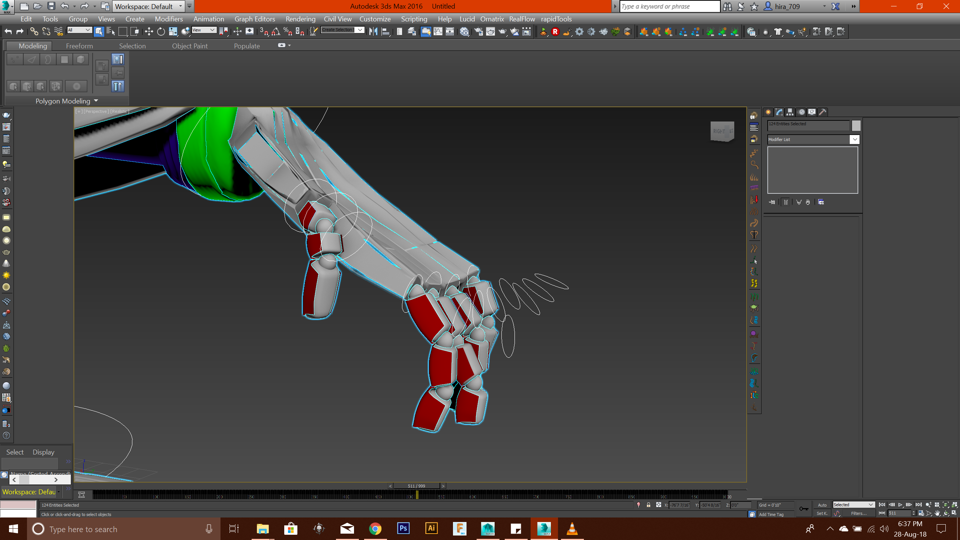Click the ViewCube RIGHT face

coord(719,131)
